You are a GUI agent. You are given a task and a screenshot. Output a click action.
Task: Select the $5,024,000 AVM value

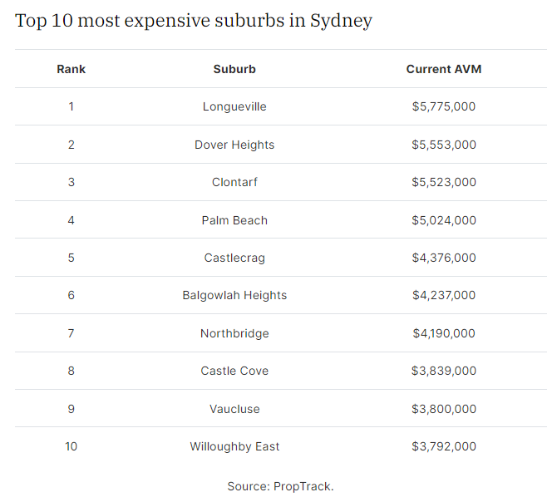point(444,220)
